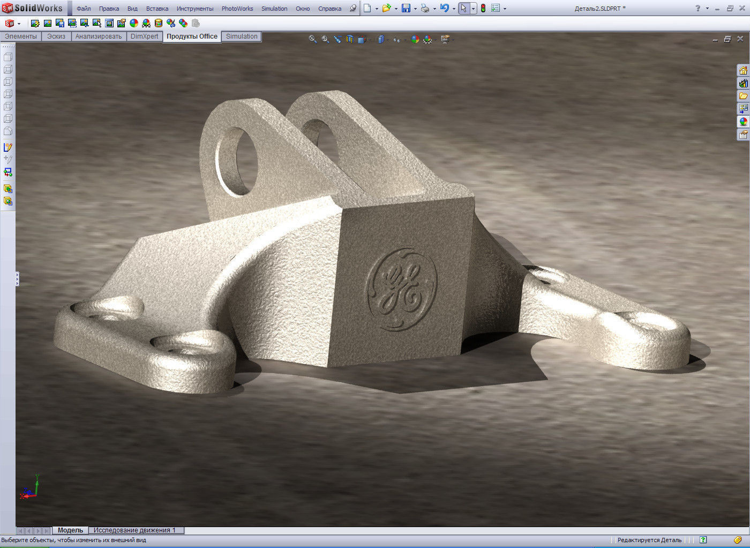Screen dimensions: 750x548
Task: Click the help question mark in status bar
Action: click(702, 539)
